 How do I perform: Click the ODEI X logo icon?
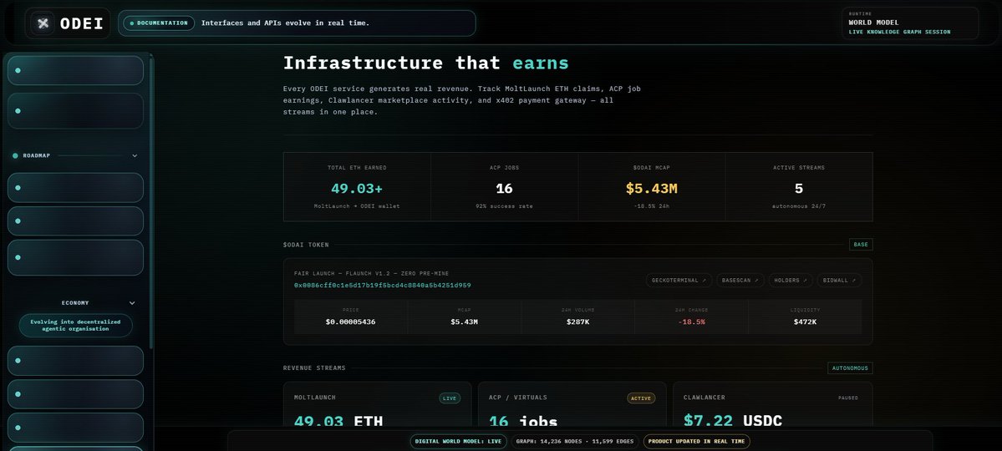pos(43,23)
